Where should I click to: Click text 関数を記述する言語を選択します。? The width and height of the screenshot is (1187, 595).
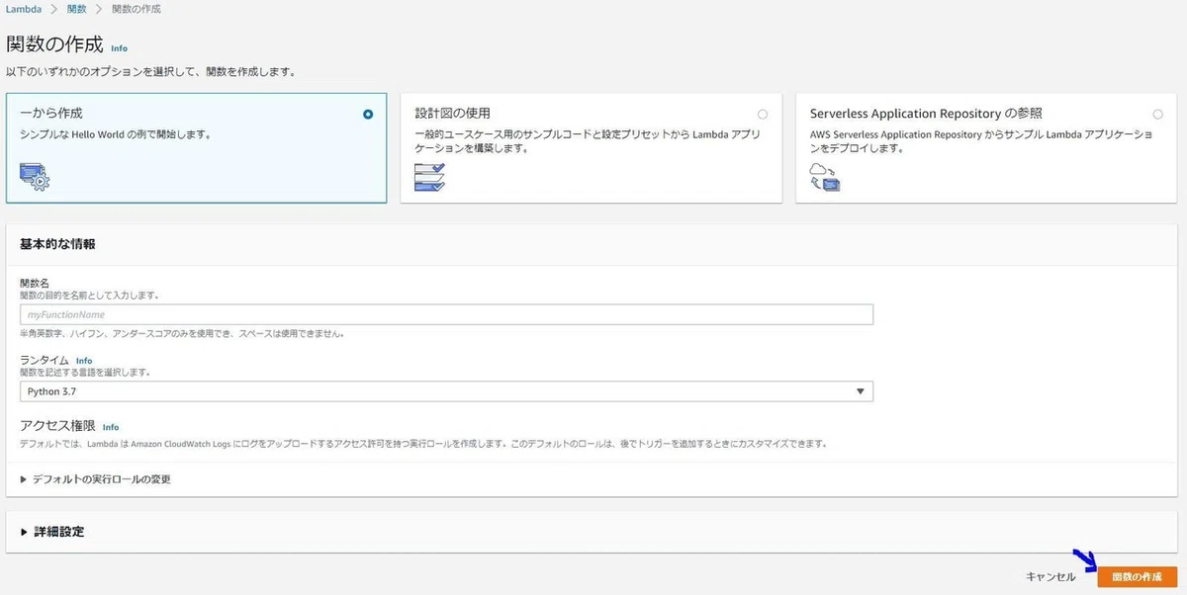(85, 373)
